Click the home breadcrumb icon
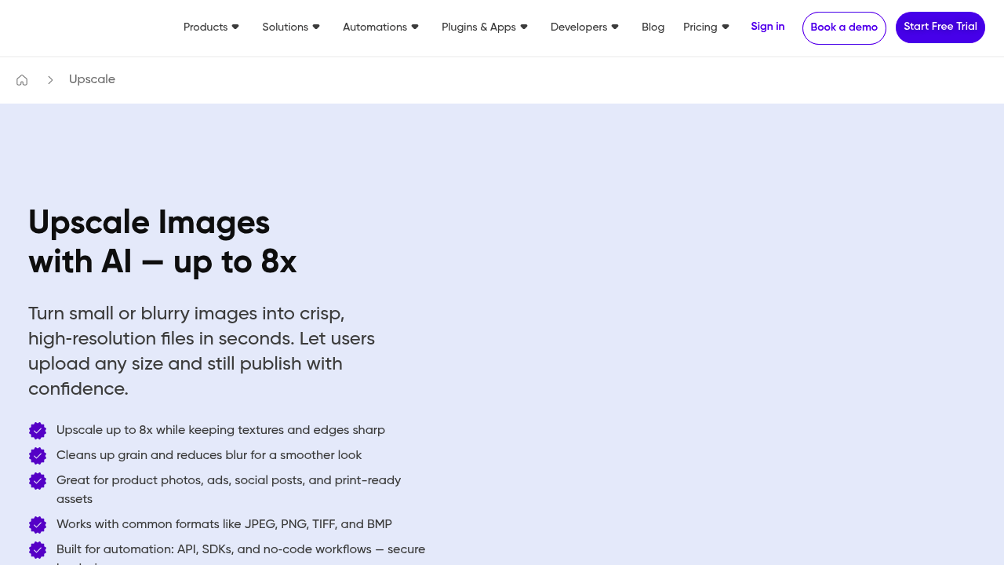This screenshot has height=565, width=1004. coord(22,80)
